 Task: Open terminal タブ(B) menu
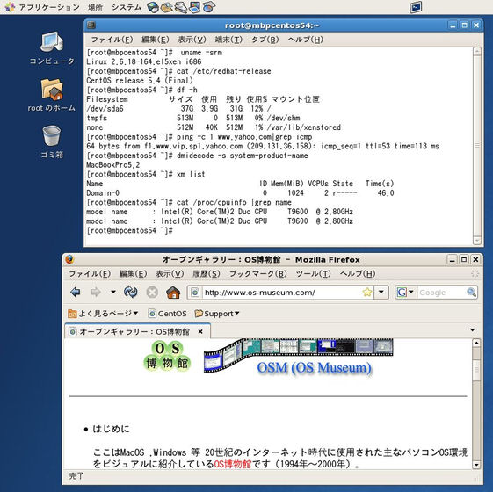pos(265,40)
